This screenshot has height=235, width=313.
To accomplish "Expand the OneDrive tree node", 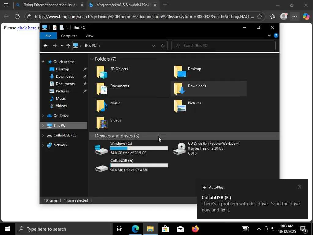I will pos(43,115).
